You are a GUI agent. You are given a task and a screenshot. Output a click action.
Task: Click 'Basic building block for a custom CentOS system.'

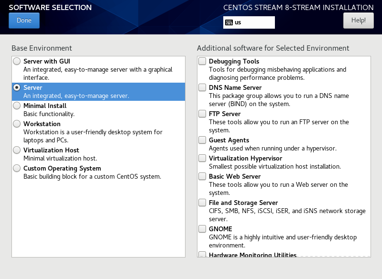(x=92, y=176)
